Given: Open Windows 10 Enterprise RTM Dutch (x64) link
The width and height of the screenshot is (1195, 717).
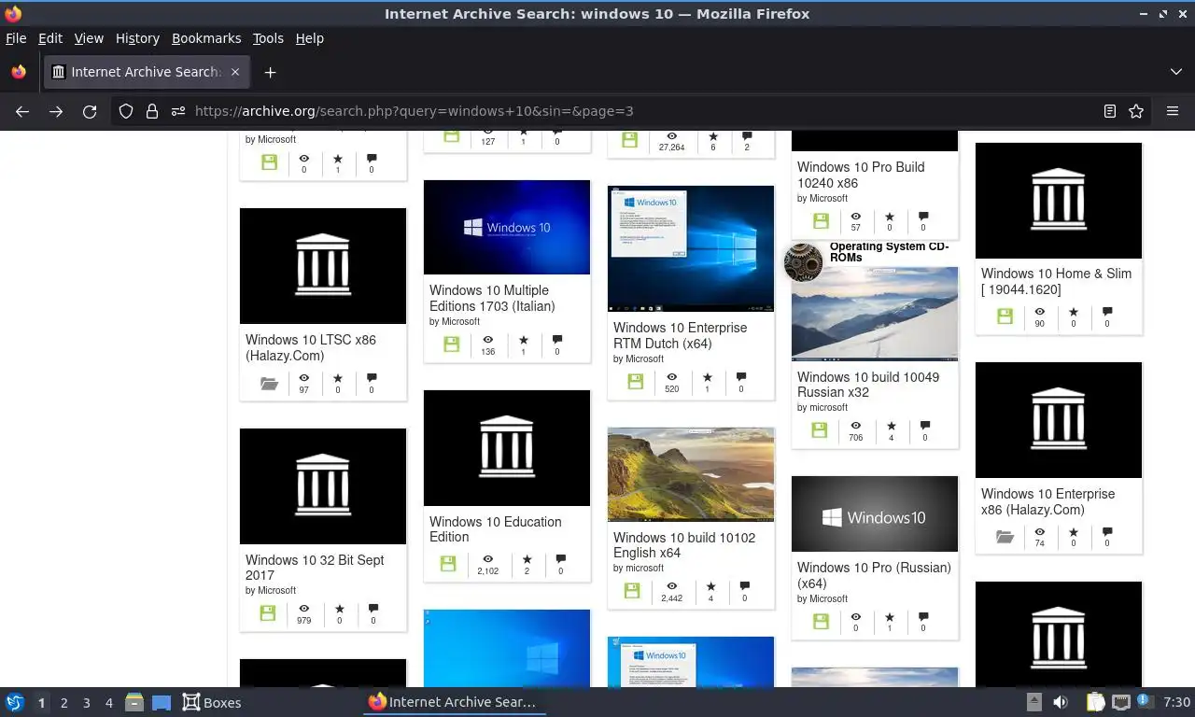Looking at the screenshot, I should click(681, 335).
